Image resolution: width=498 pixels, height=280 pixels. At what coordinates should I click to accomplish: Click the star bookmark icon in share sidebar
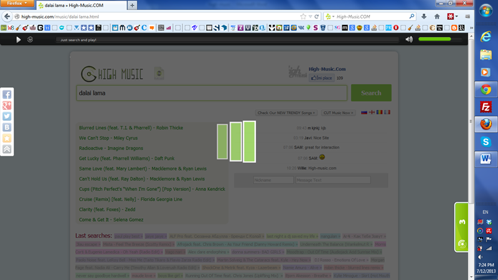(7, 138)
